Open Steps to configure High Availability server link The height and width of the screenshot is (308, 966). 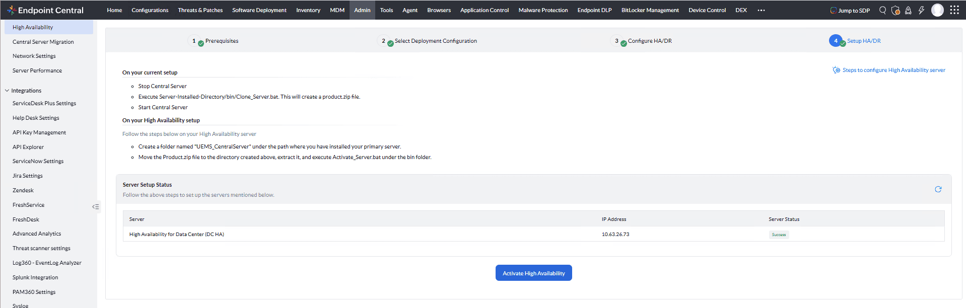click(x=893, y=70)
